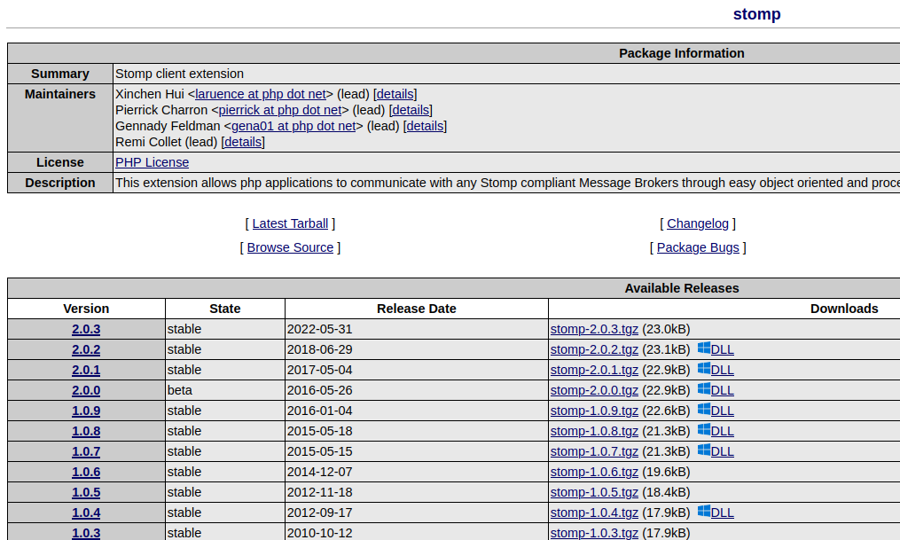Open the laruence at php dot net email link
Screen dimensions: 900x540
coord(261,94)
